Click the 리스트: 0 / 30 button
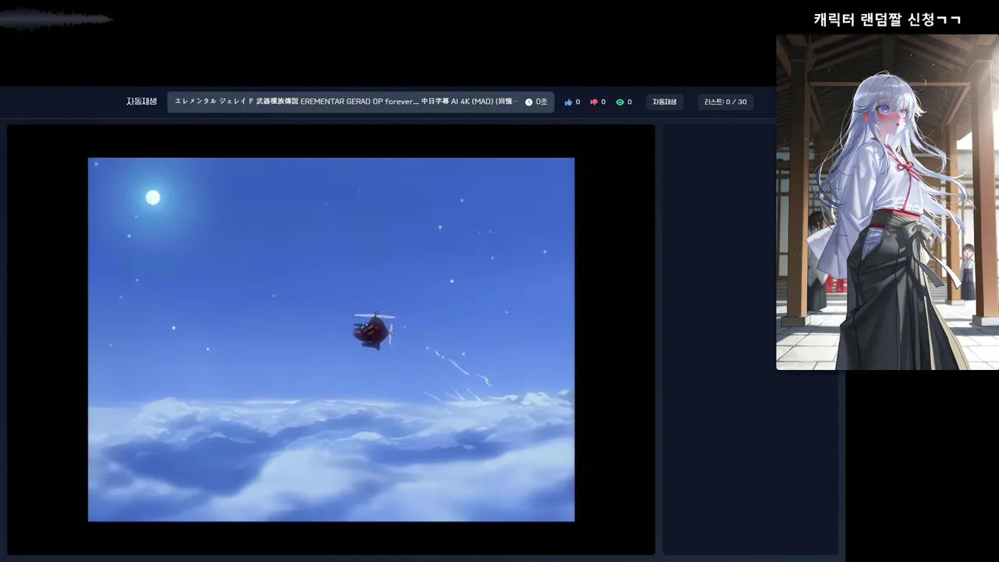Viewport: 999px width, 562px height. tap(725, 102)
